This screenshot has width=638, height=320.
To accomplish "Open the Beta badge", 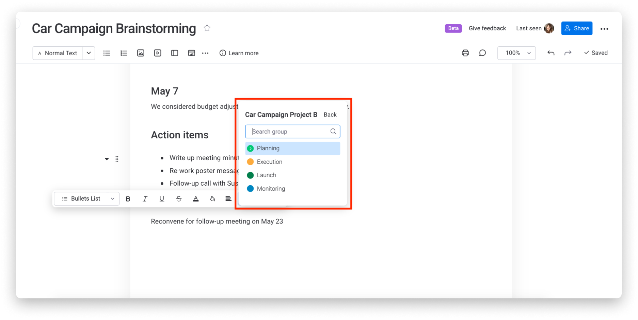I will tap(453, 28).
